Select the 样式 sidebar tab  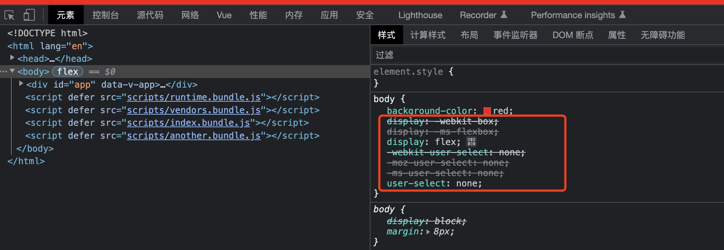click(x=386, y=35)
